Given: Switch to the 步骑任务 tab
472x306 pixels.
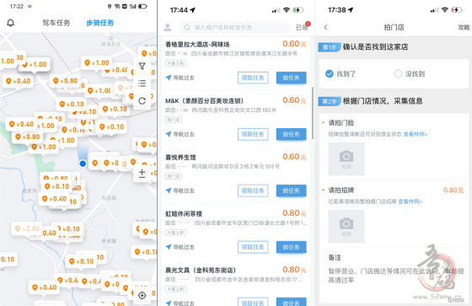Looking at the screenshot, I should 100,23.
